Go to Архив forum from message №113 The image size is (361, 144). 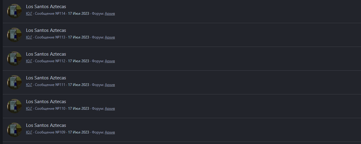110,37
